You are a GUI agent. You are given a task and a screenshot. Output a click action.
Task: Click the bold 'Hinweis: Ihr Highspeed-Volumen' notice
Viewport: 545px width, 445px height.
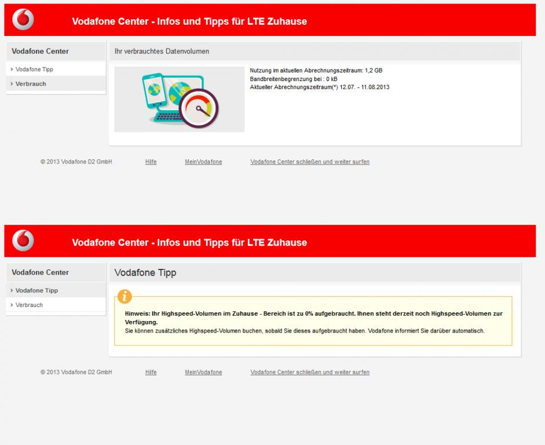click(313, 318)
